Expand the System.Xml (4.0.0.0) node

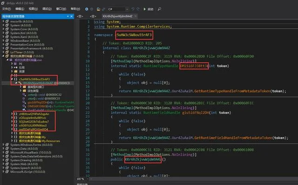coord(3,33)
